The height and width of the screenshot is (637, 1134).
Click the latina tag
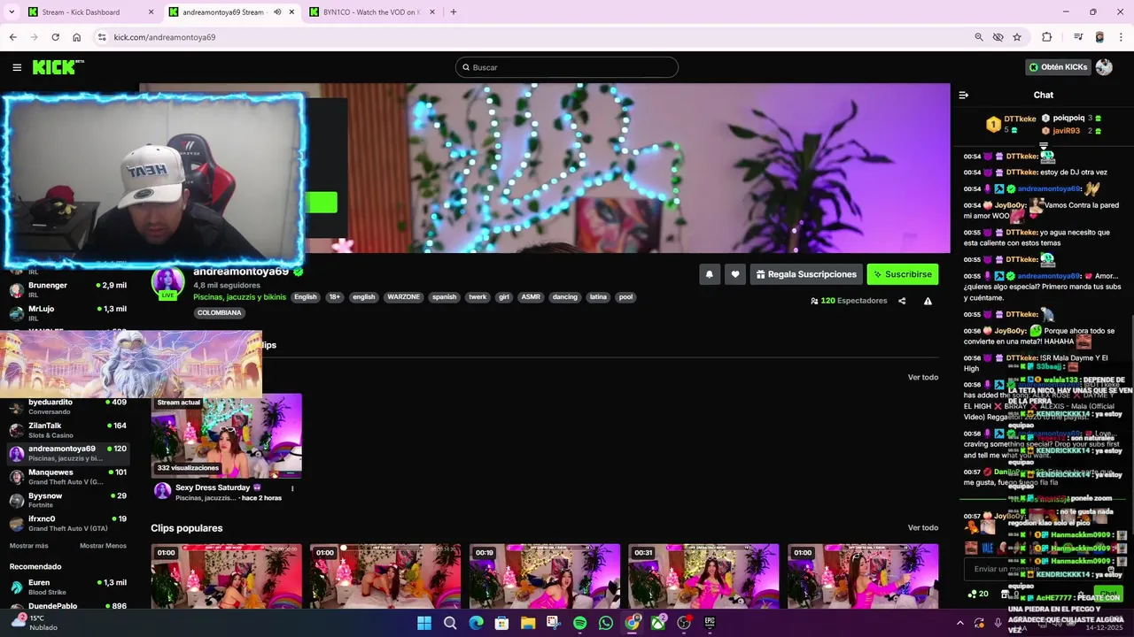tap(598, 297)
